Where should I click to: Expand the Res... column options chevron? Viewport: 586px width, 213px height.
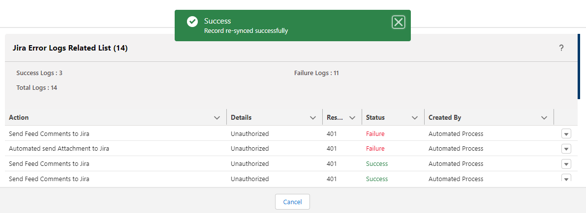click(352, 117)
